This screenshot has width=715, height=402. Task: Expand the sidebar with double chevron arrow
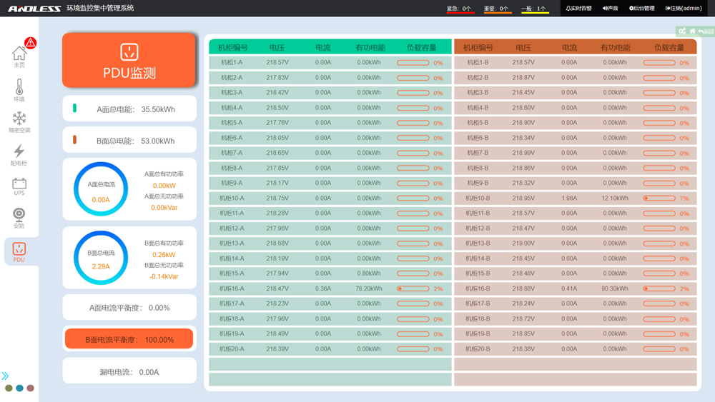[6, 376]
